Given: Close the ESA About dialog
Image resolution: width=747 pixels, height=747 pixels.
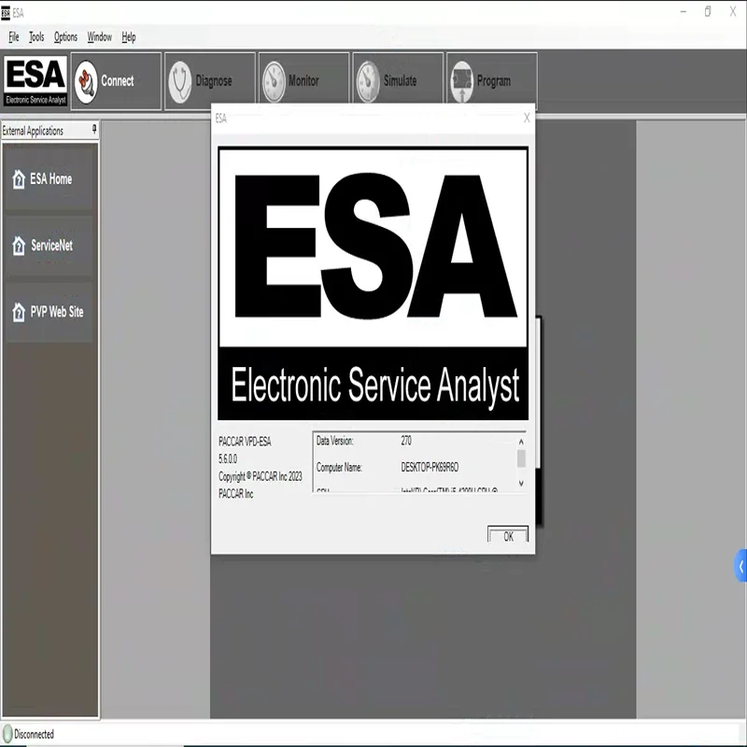Looking at the screenshot, I should tap(527, 118).
